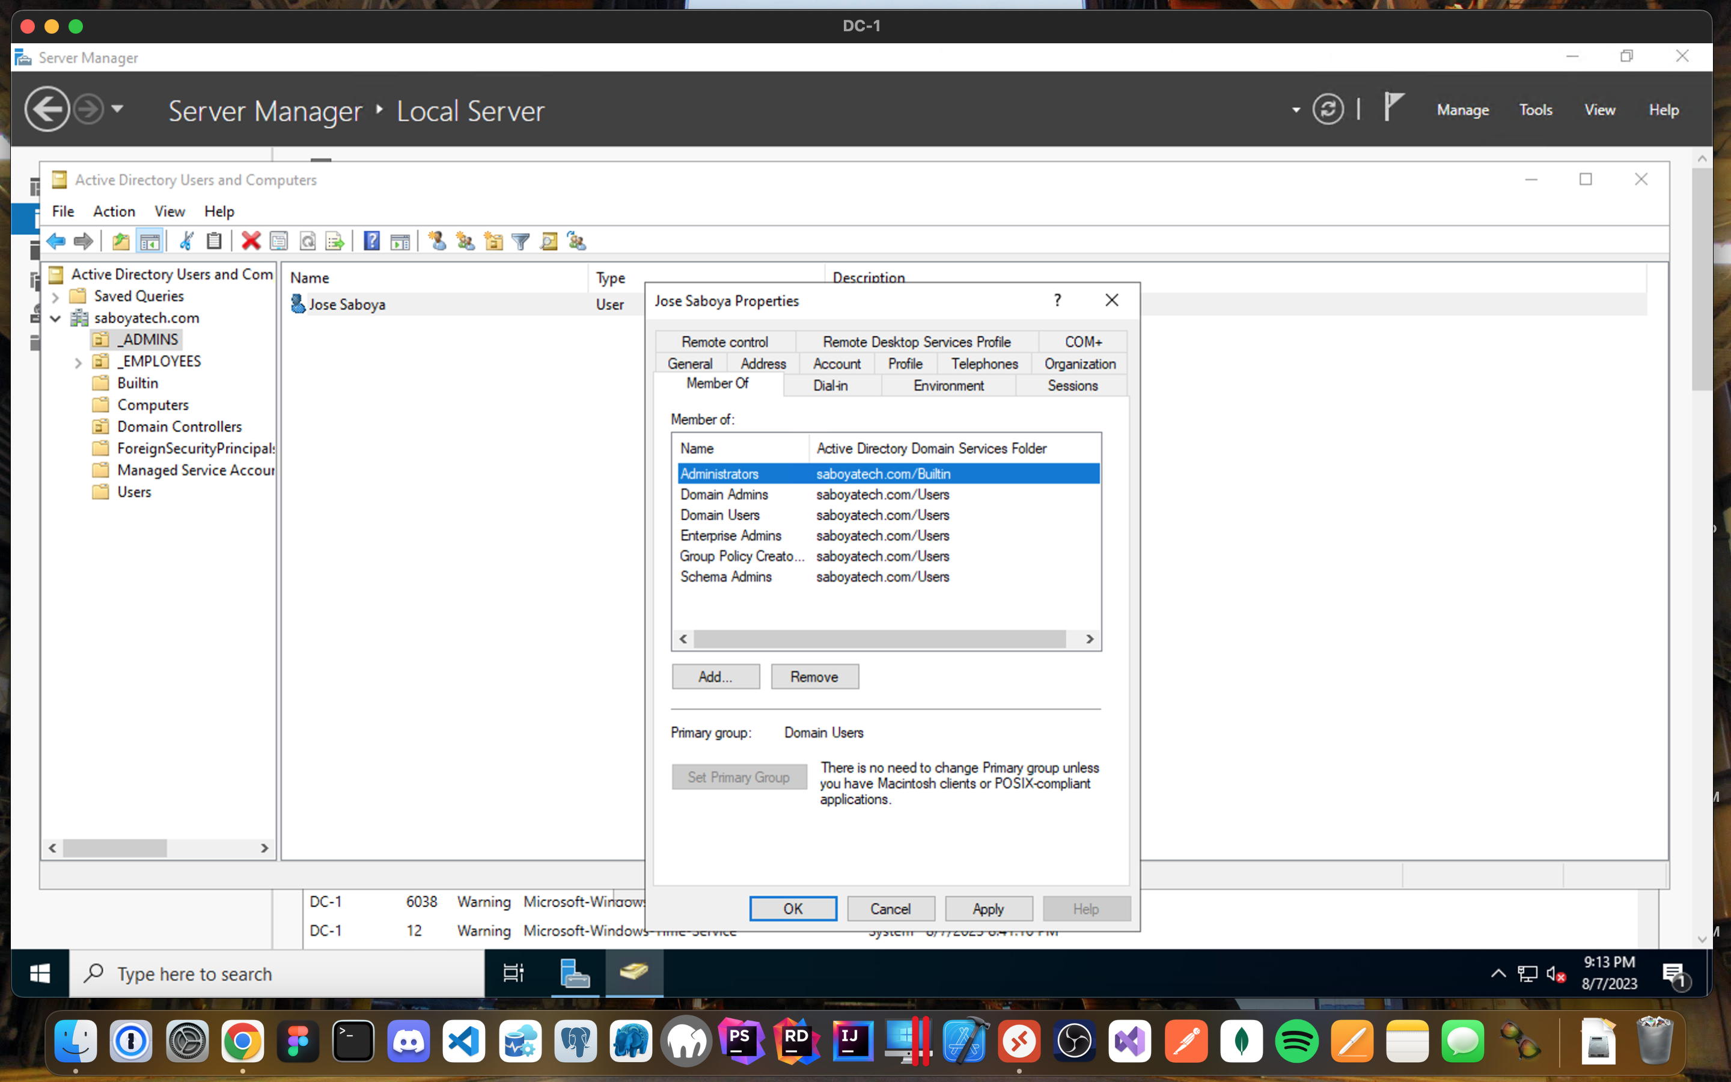Click the blue Help question mark icon

click(x=371, y=241)
